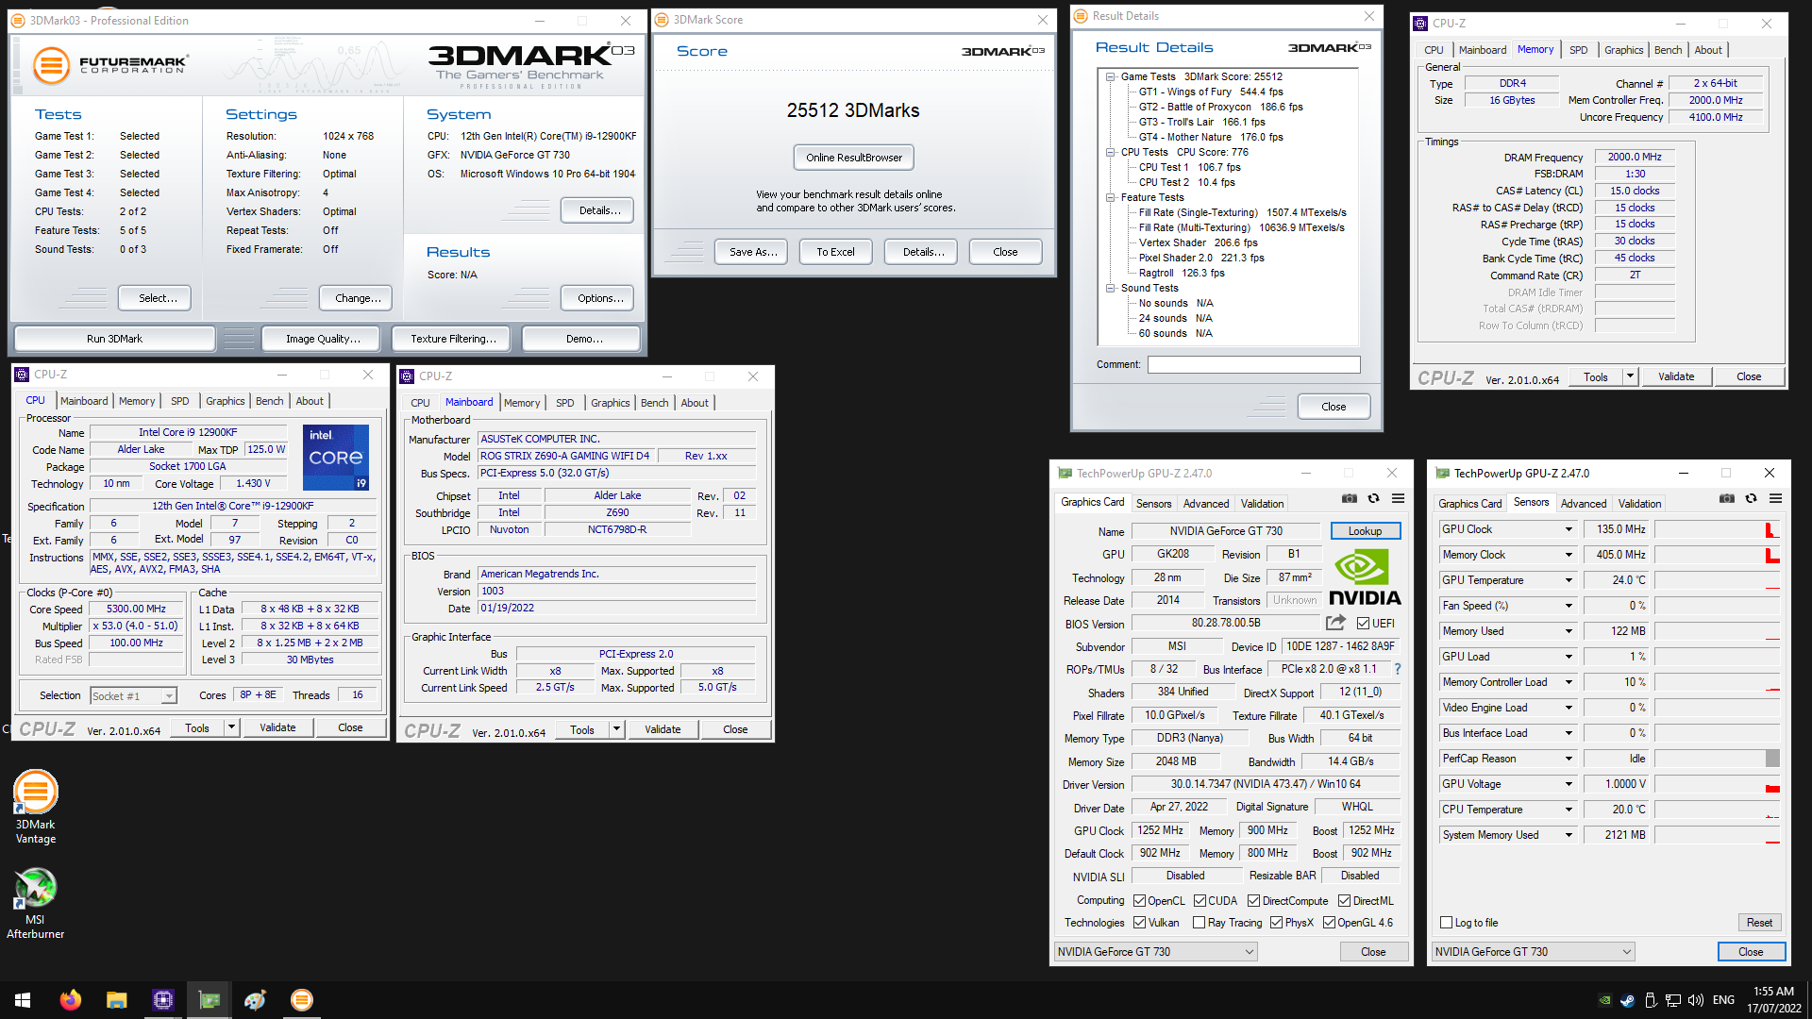Open network status tray icon

(x=1672, y=1000)
